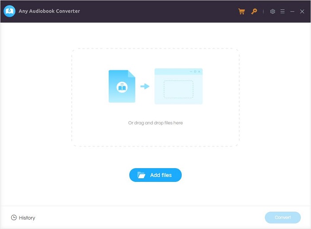Open registration via the key icon
Screen dimensions: 311x229
(254, 11)
